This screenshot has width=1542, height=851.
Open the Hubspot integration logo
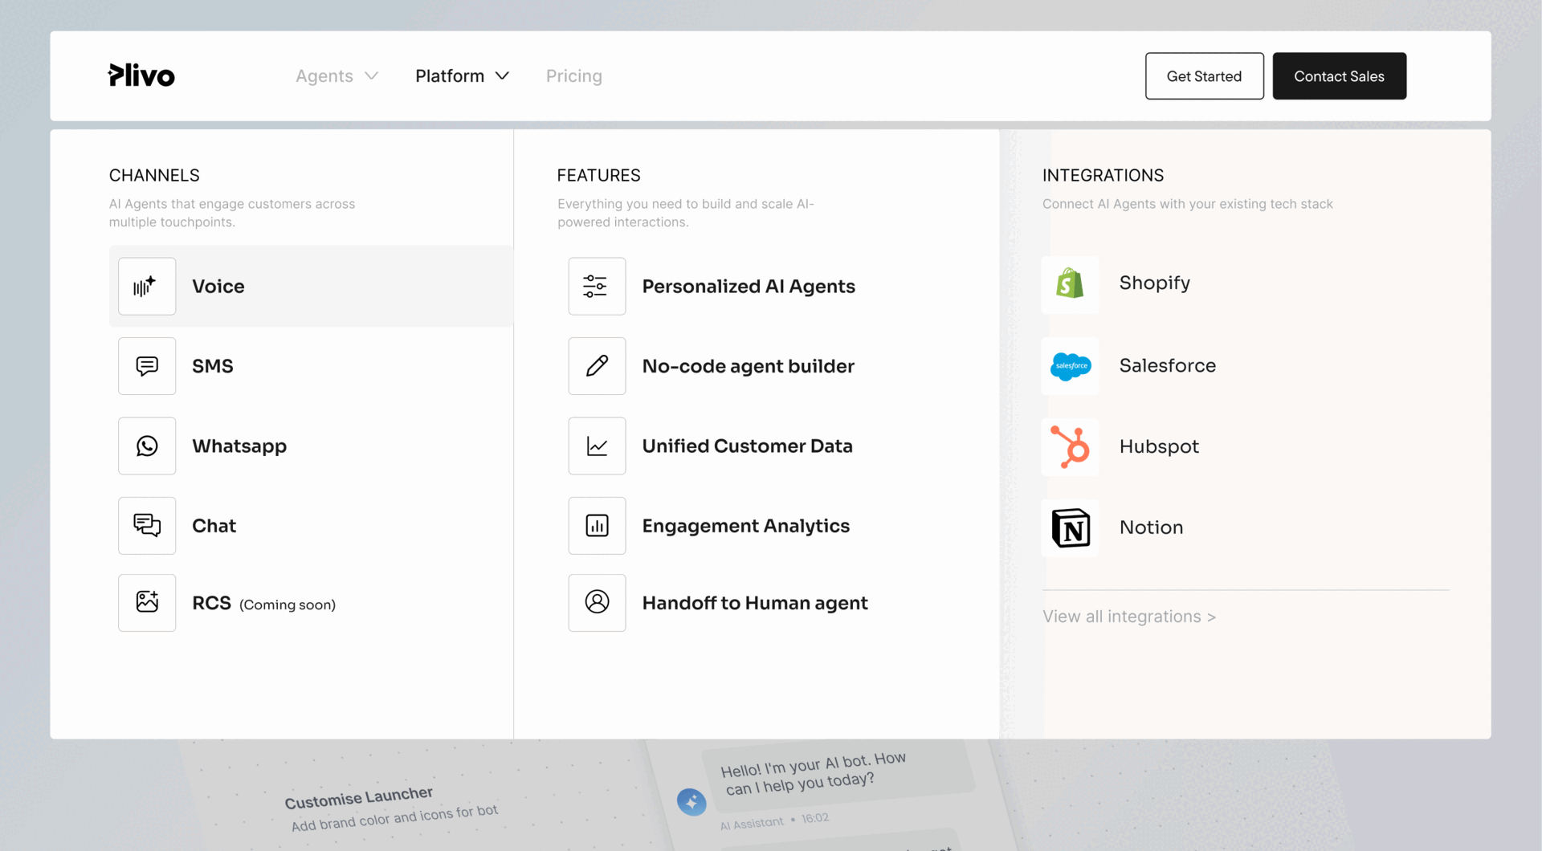[1070, 446]
